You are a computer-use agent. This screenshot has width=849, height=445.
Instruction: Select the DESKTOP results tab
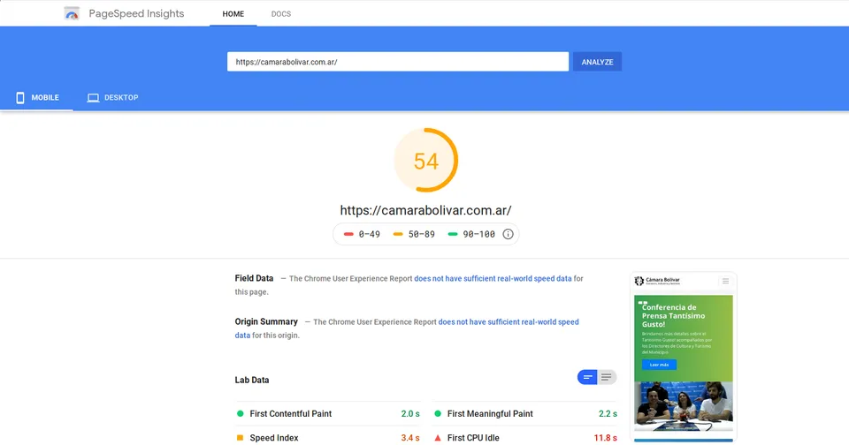coord(112,98)
